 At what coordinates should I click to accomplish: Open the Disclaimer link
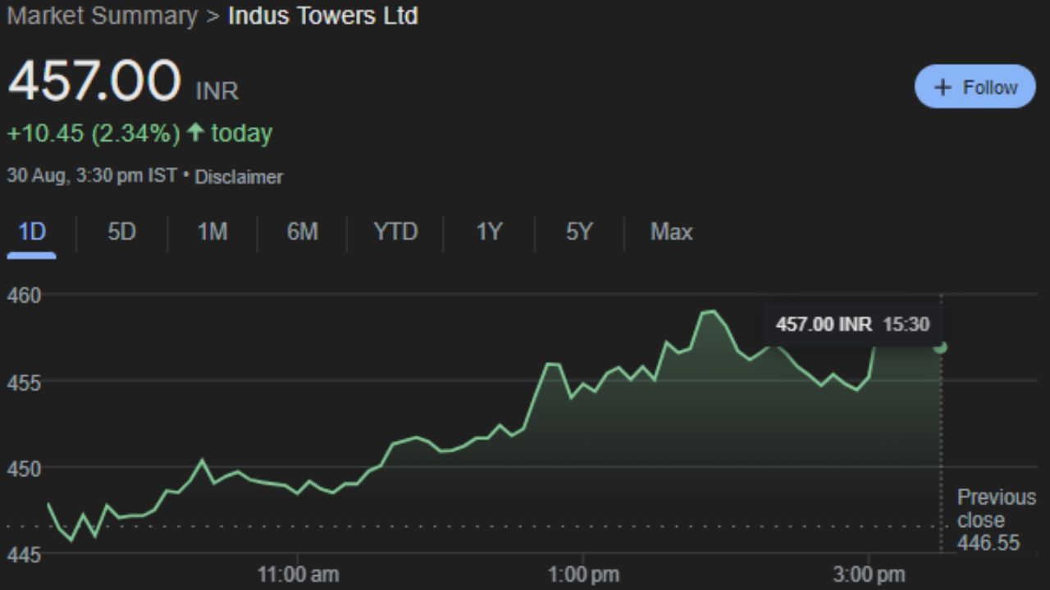[x=239, y=176]
